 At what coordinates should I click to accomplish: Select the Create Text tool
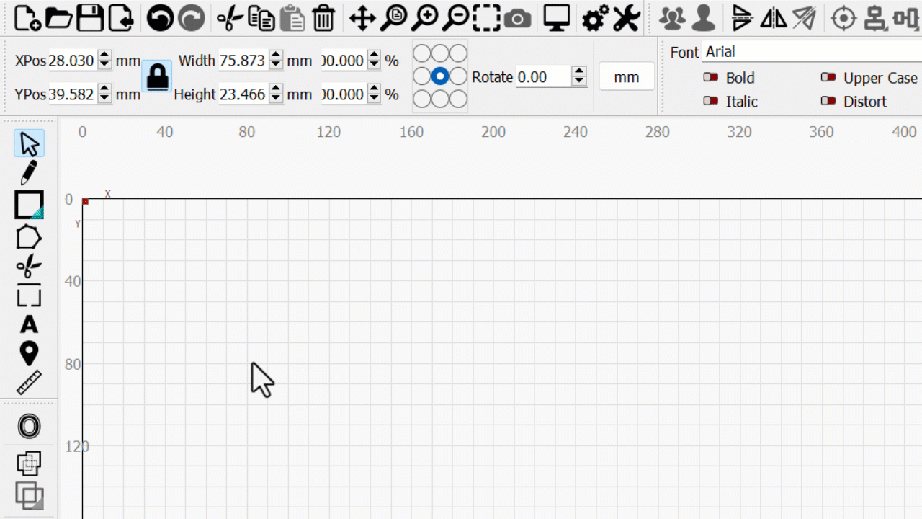click(x=29, y=324)
